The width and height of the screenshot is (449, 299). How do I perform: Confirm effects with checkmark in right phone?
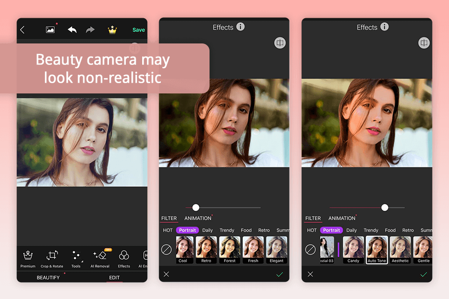(424, 274)
